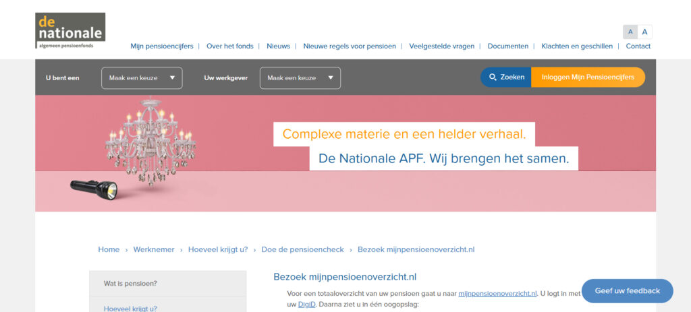691x312 pixels.
Task: Select the smaller font size A button
Action: click(630, 32)
